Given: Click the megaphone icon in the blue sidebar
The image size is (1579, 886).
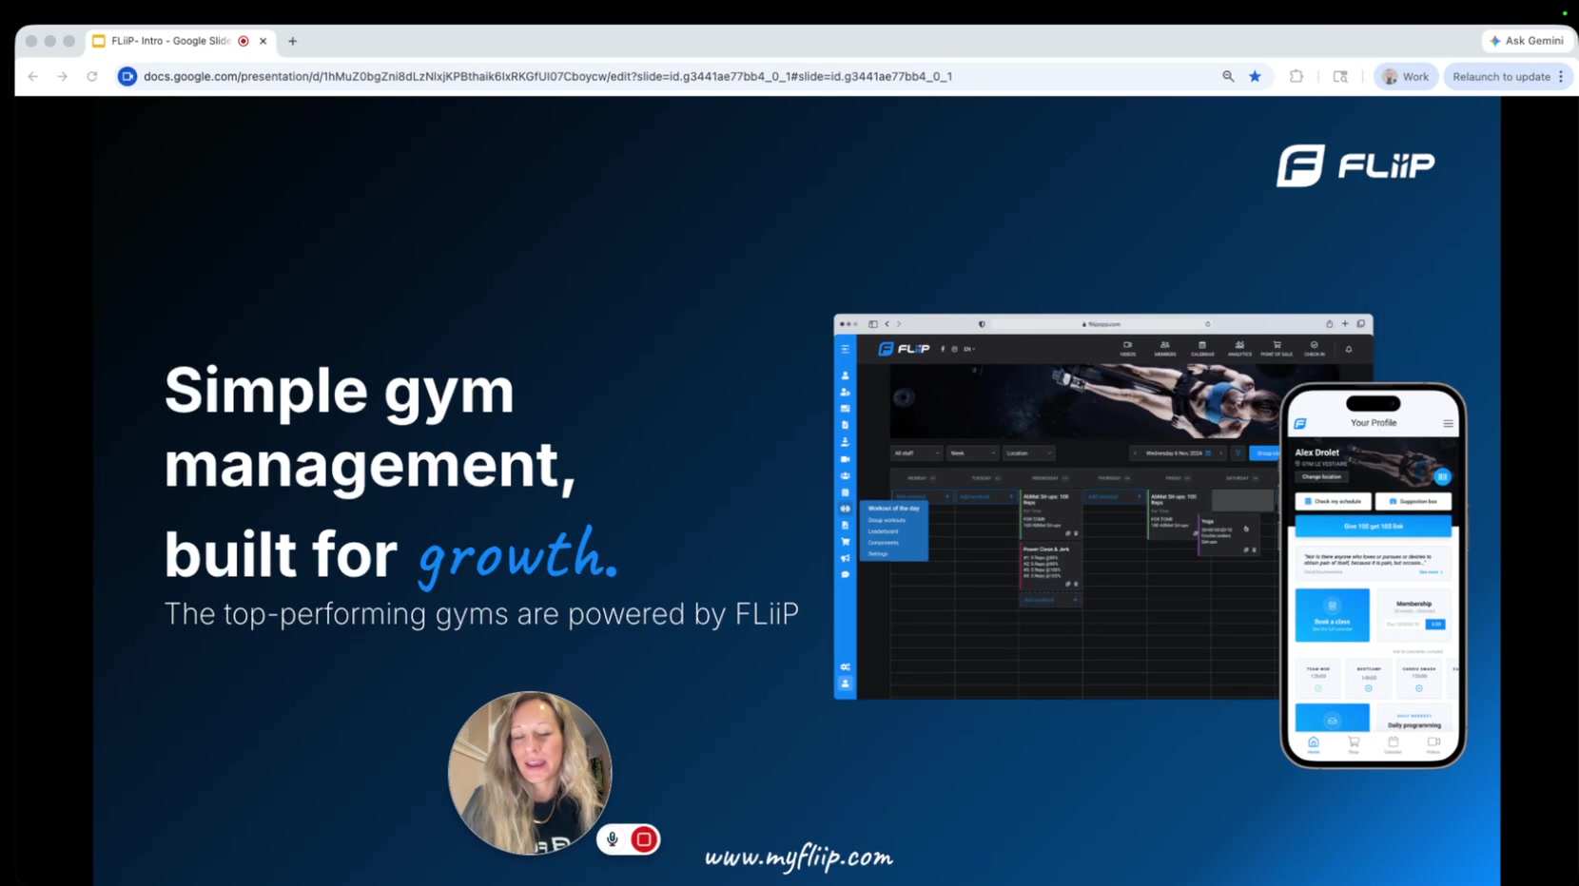Looking at the screenshot, I should point(845,558).
